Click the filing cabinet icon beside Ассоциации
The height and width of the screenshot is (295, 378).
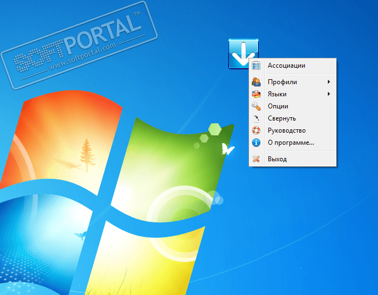[256, 65]
